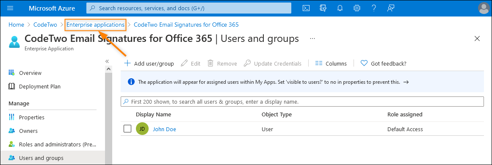This screenshot has height=165, width=492.
Task: Click the sidebar scroll up arrow
Action: pos(108,69)
